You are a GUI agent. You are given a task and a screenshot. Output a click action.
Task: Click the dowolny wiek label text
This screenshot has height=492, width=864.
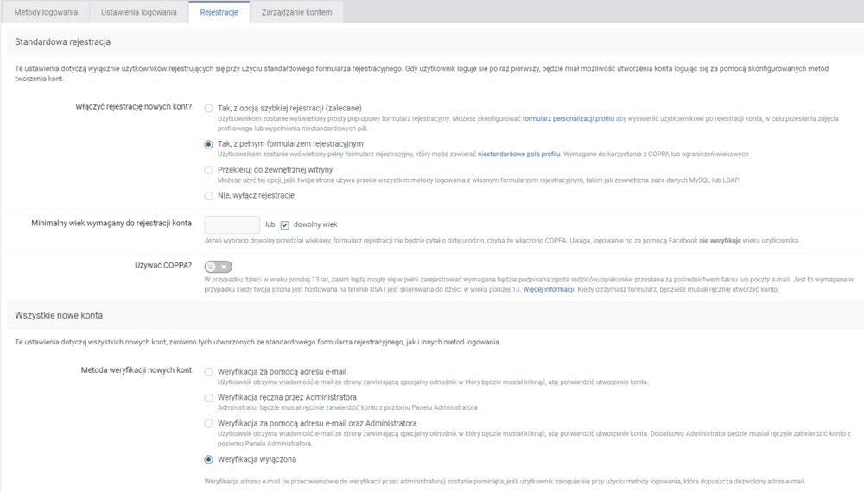coord(315,224)
